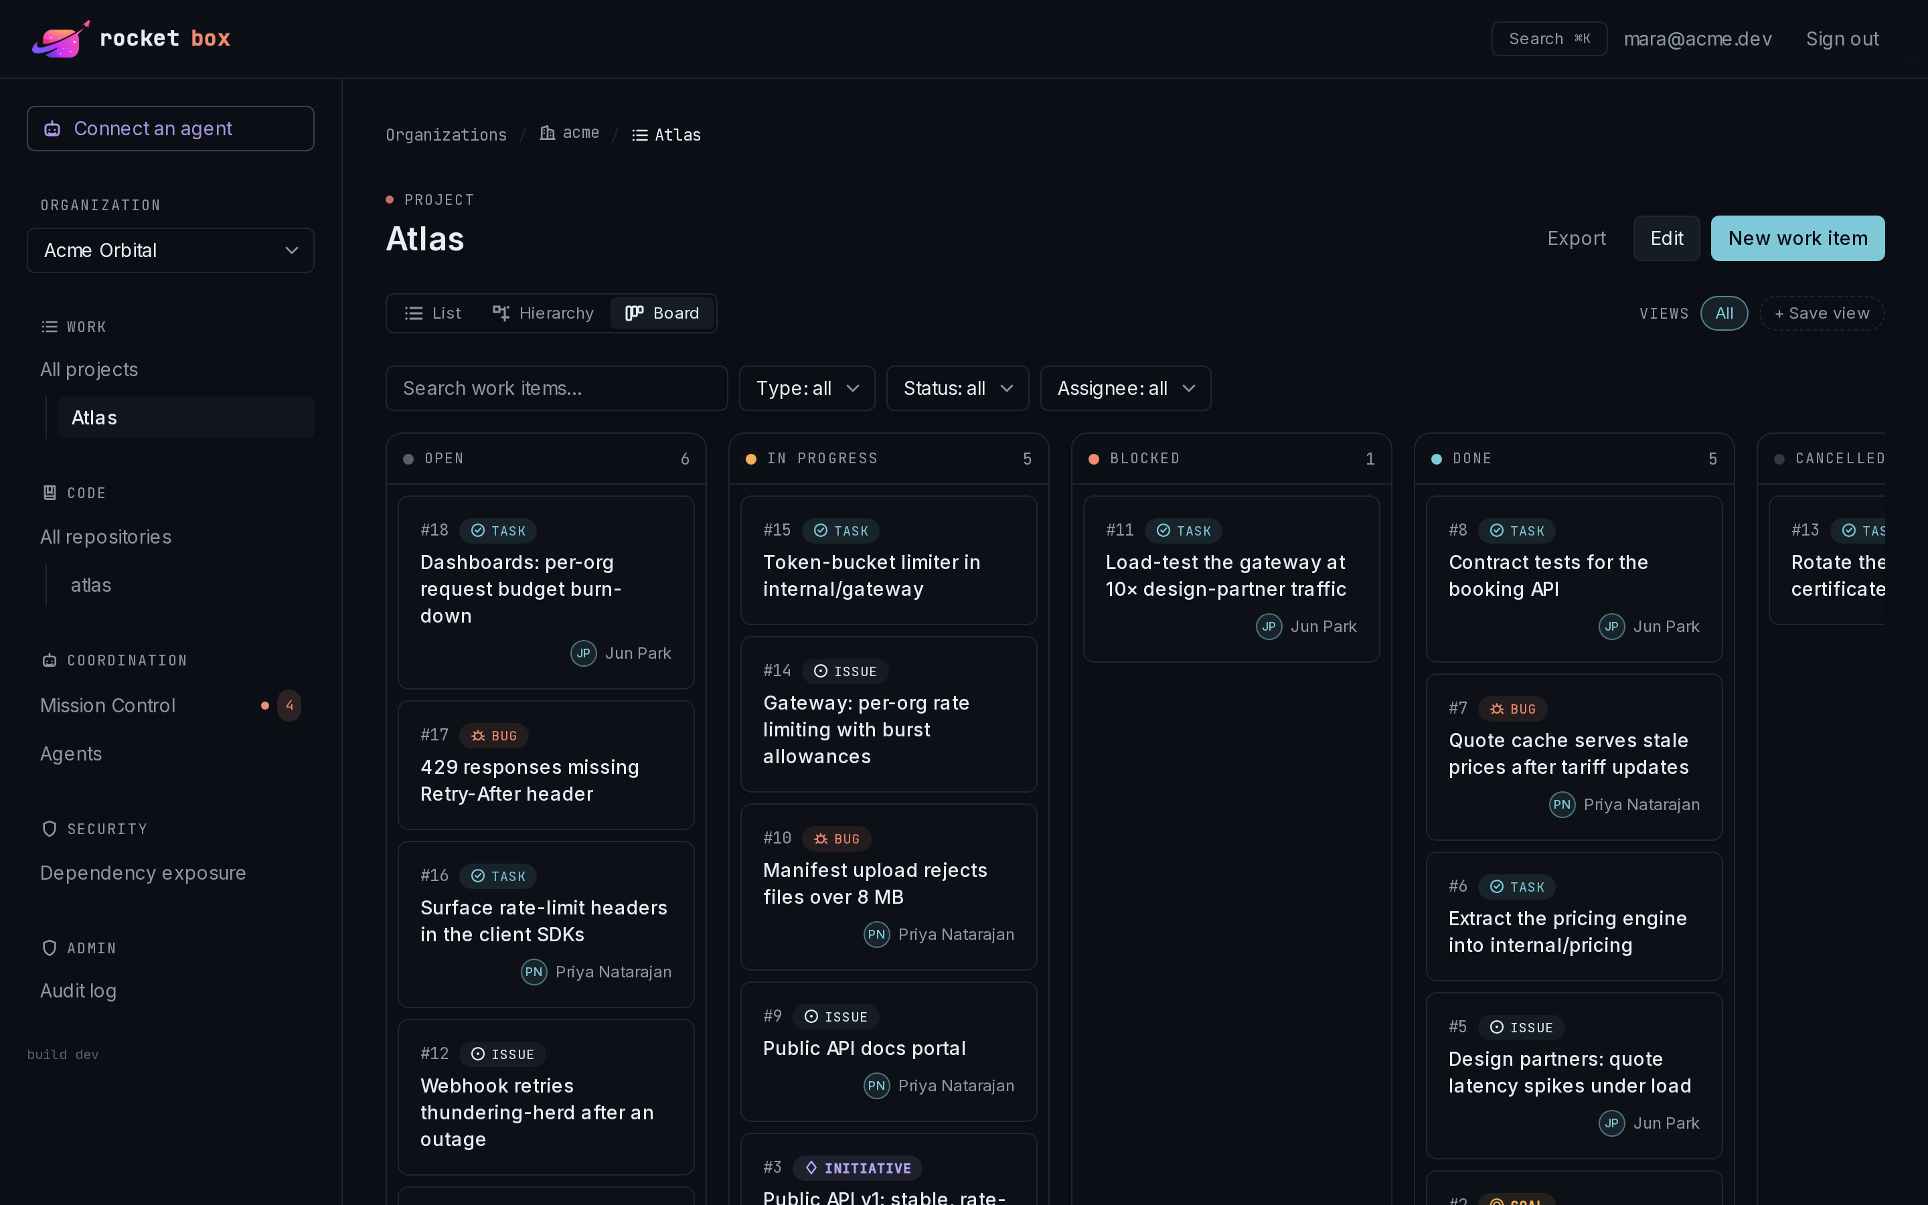Focus the Search work items field
1928x1205 pixels.
tap(556, 388)
